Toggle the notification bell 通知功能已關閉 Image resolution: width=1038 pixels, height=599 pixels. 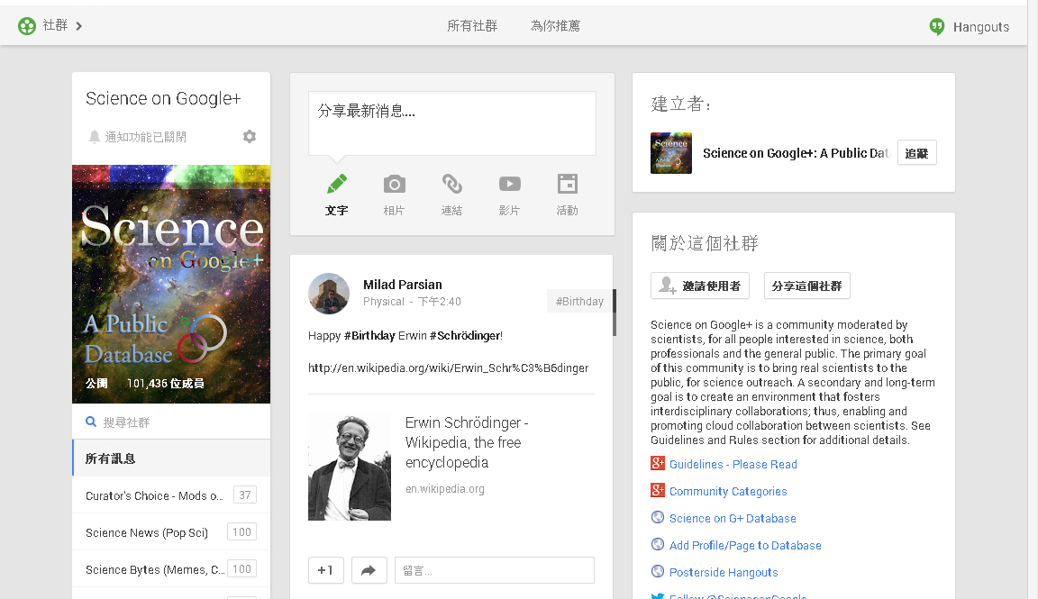click(94, 136)
